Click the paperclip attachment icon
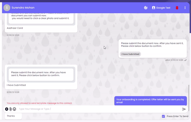 point(11,109)
